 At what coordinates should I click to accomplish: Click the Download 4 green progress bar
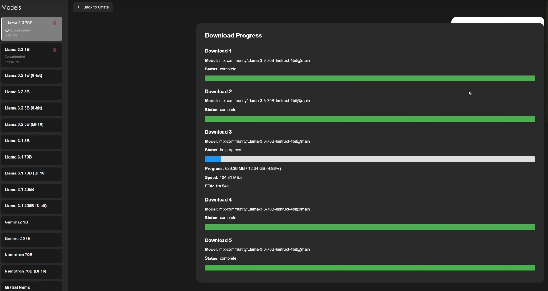tap(370, 227)
